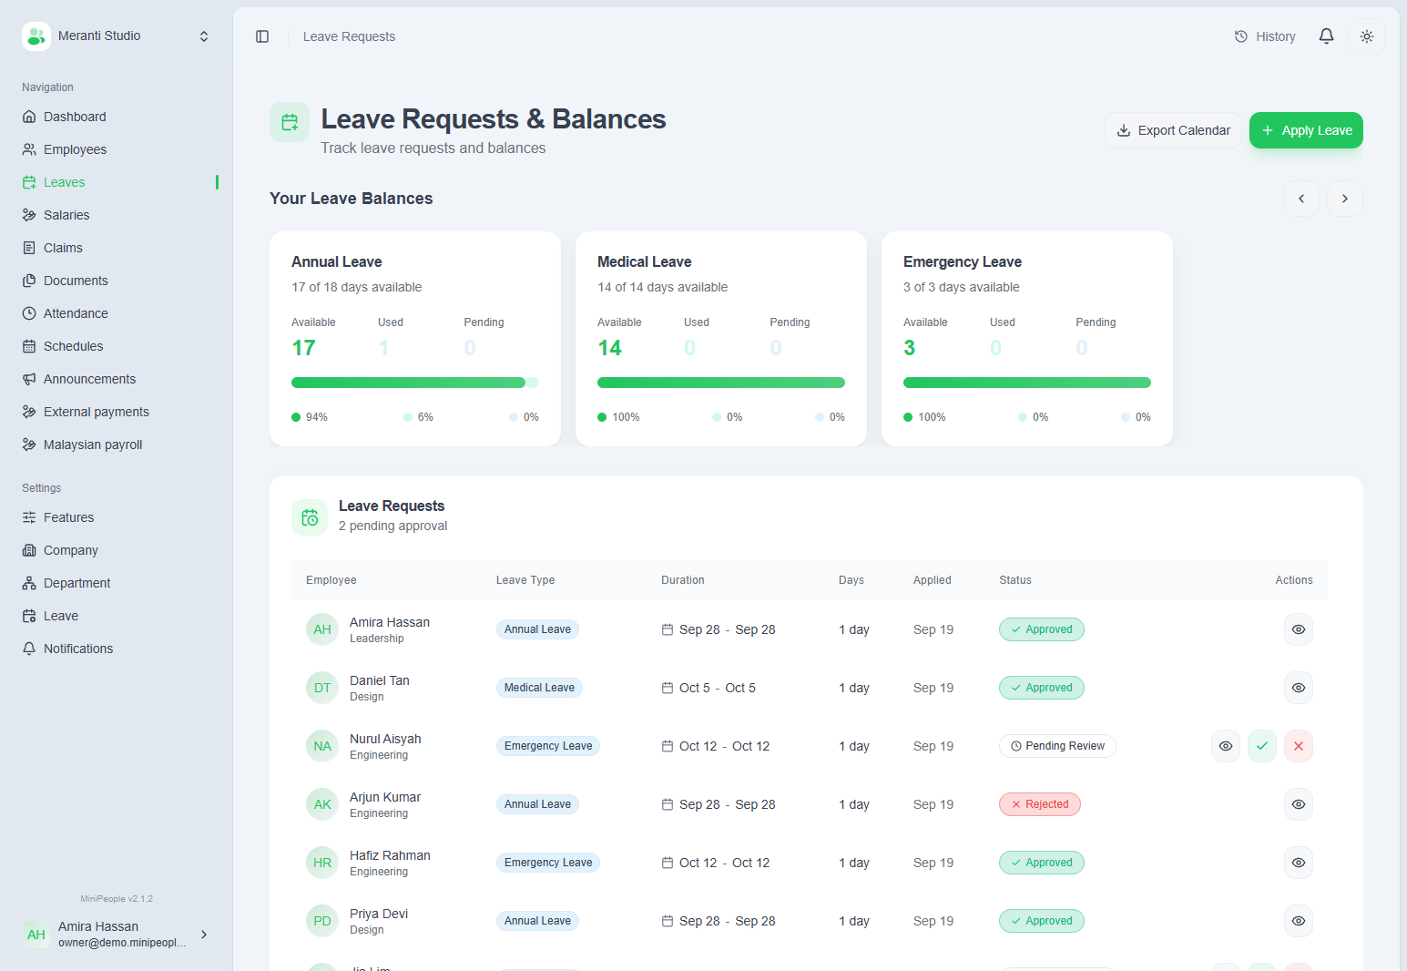The image size is (1407, 971).
Task: Show next leave balance cards
Action: coord(1345,199)
